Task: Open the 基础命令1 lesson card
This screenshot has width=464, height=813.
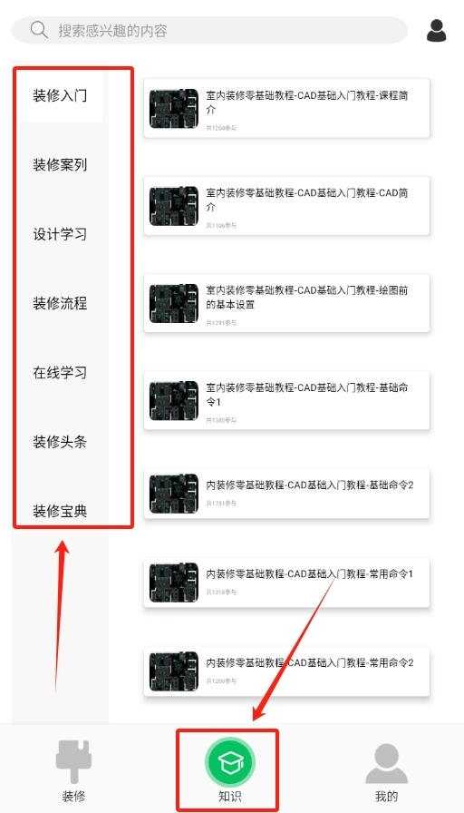Action: click(x=287, y=400)
